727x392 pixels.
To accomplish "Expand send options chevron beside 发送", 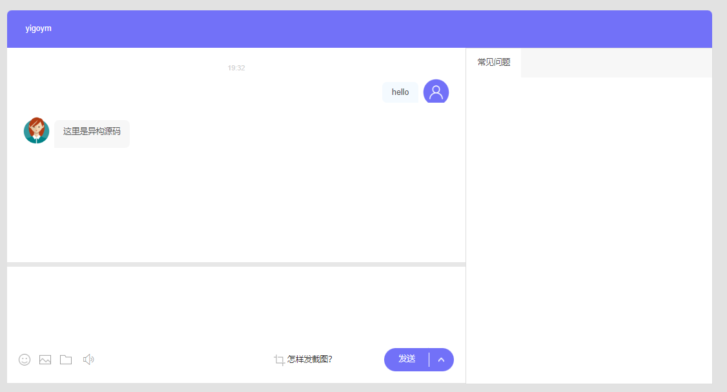I will 442,360.
